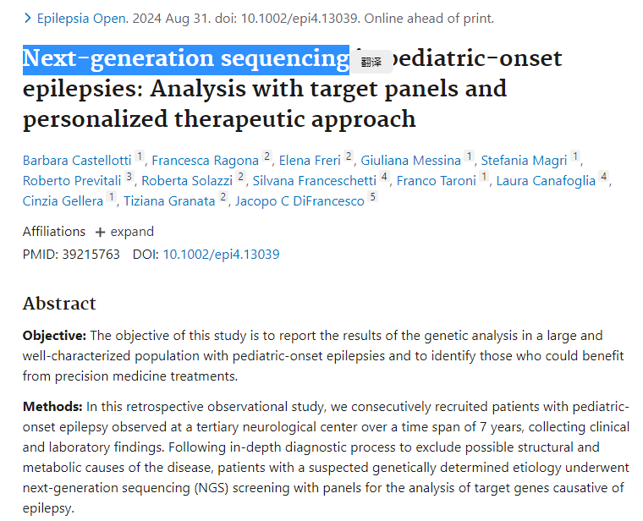Image resolution: width=643 pixels, height=521 pixels.
Task: Open author Silvana Franceschetti's link
Action: pyautogui.click(x=314, y=181)
